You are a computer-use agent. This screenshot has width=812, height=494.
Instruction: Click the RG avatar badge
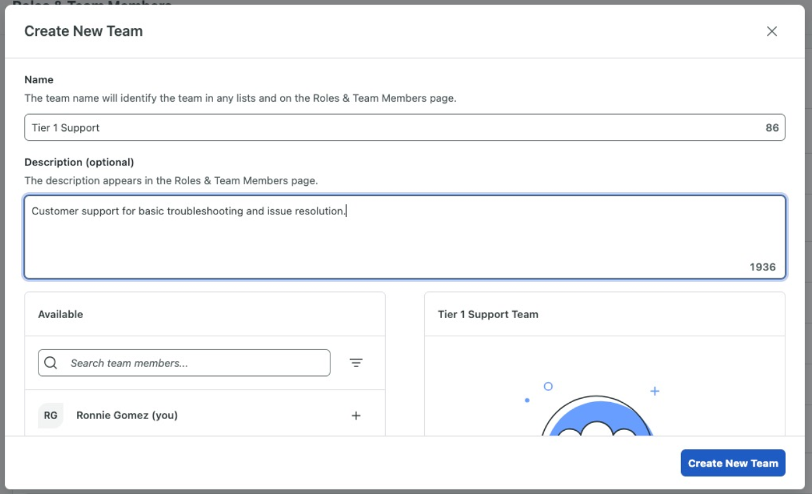tap(51, 416)
